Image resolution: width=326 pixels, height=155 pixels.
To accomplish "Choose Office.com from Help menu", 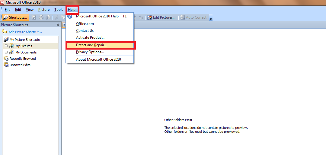I will coord(100,24).
